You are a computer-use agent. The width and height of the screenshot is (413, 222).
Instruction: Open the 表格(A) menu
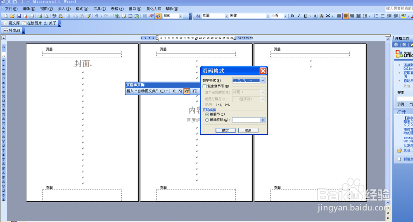(117, 9)
